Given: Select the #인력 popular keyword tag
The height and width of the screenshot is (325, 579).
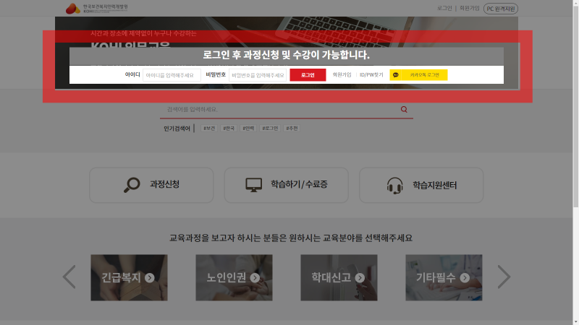Looking at the screenshot, I should 248,129.
